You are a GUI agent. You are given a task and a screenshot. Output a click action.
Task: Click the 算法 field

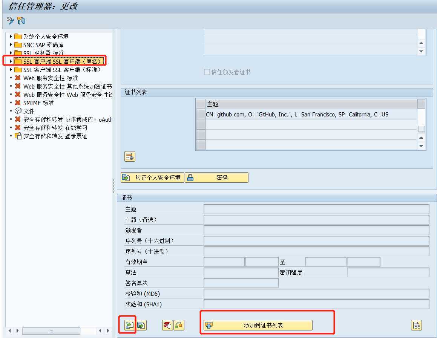(241, 272)
